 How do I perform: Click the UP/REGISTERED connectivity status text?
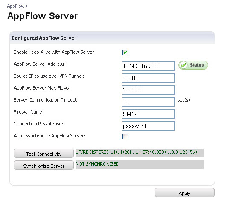(x=136, y=152)
